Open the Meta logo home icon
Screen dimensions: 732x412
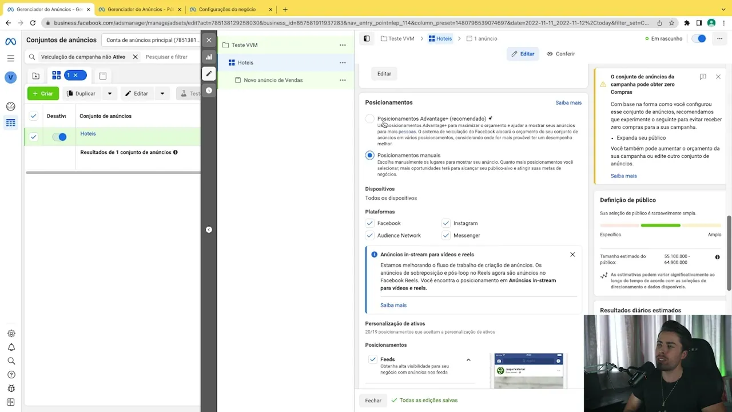10,42
